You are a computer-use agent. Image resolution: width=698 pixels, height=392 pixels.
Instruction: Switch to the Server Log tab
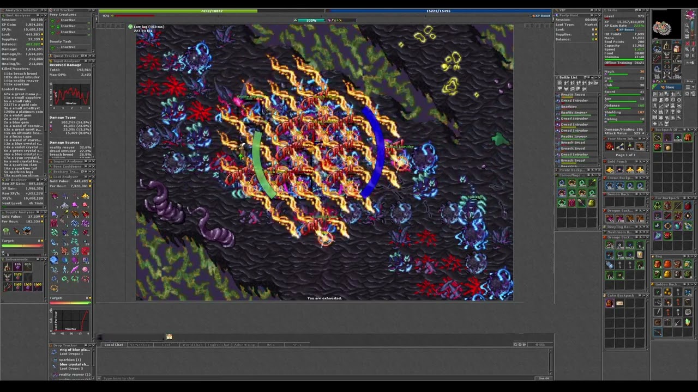coord(140,345)
